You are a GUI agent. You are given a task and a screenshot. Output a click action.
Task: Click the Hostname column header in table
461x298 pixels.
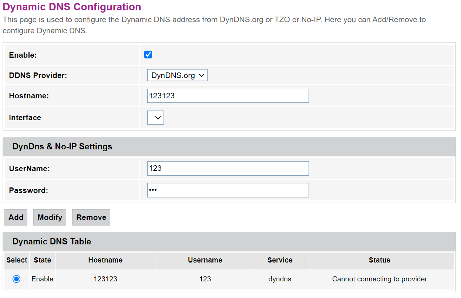click(105, 260)
